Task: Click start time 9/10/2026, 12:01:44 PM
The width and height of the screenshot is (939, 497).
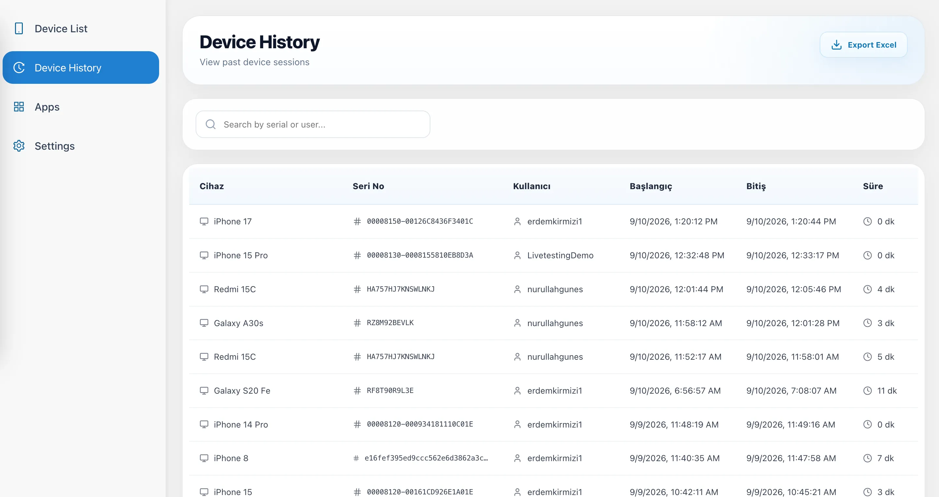Action: pos(676,289)
